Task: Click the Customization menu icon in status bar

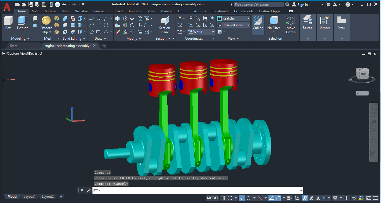Action: tap(375, 198)
